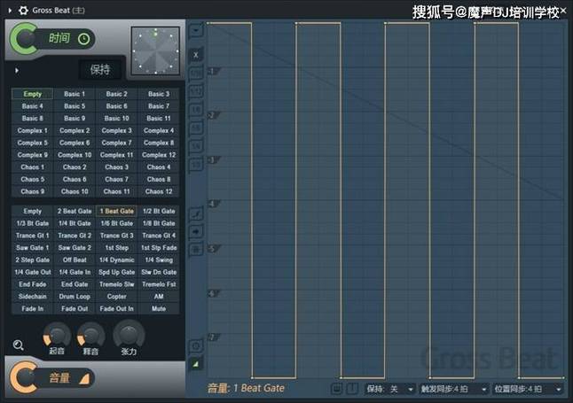Adjust the large orange volume knob
Viewport: 573px width, 403px height.
tap(23, 377)
